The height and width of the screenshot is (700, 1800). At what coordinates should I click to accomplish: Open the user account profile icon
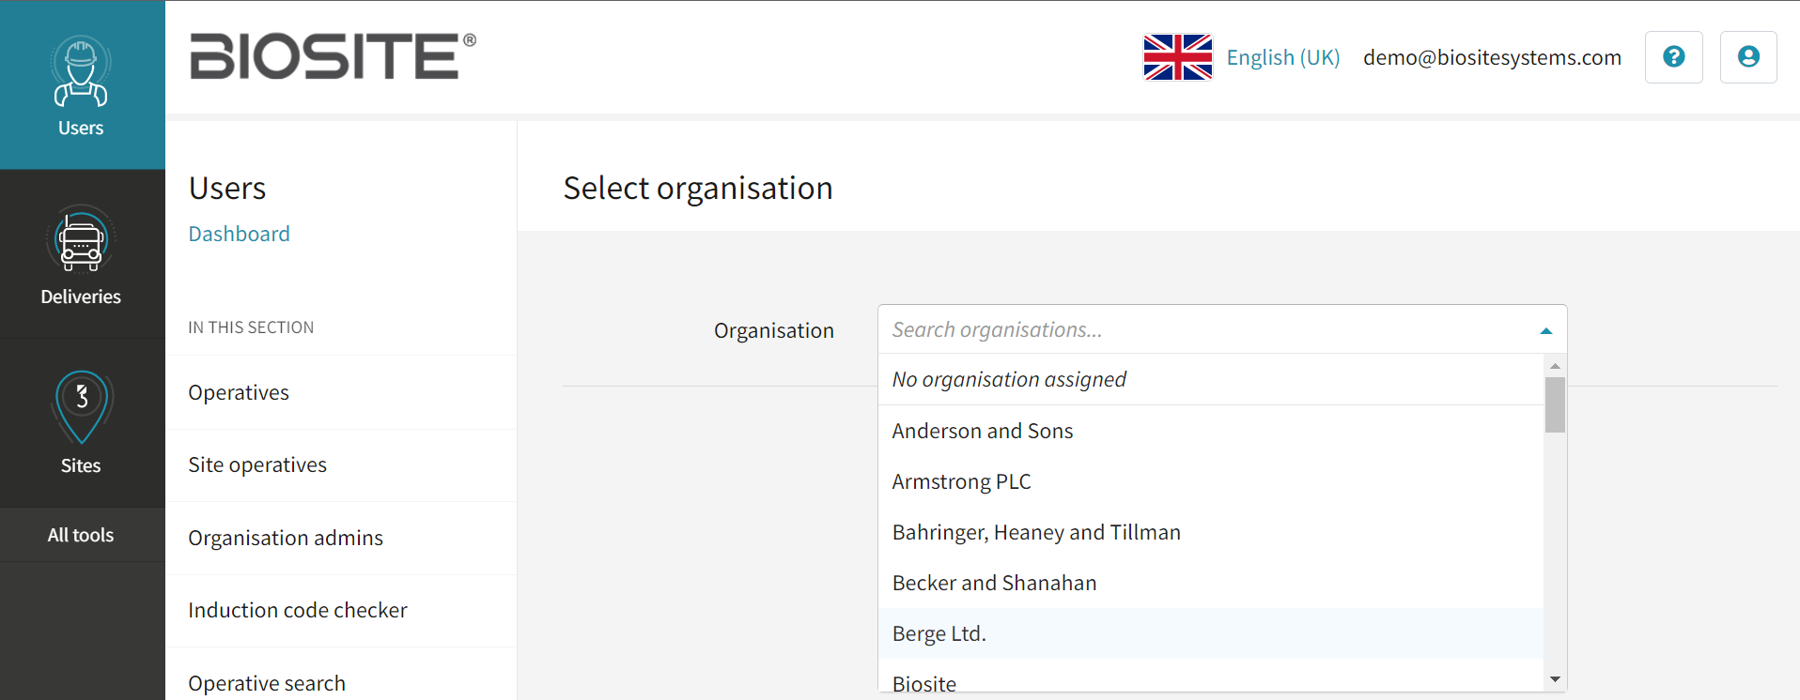tap(1748, 57)
